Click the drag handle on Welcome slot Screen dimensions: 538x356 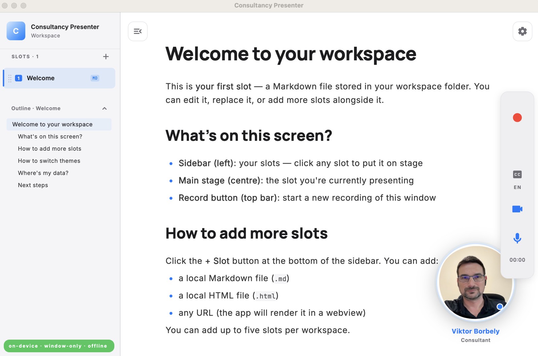tap(10, 78)
